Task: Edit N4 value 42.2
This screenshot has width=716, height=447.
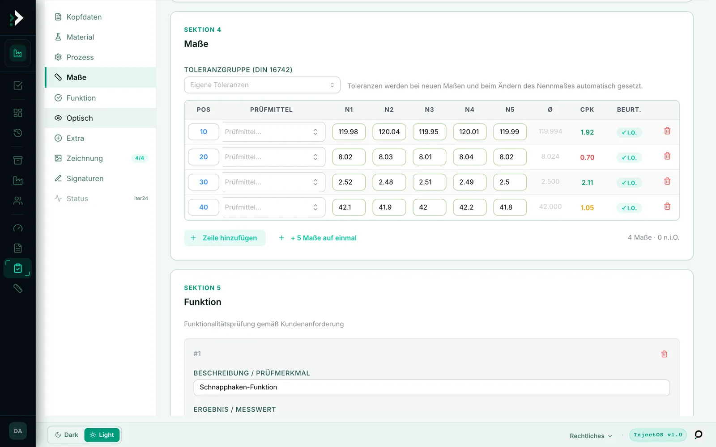Action: (470, 207)
